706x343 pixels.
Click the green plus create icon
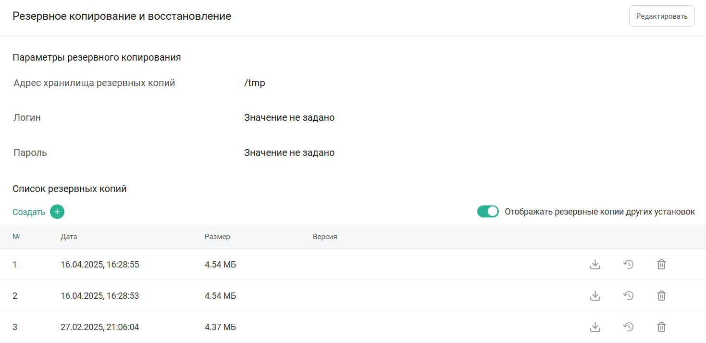point(57,212)
